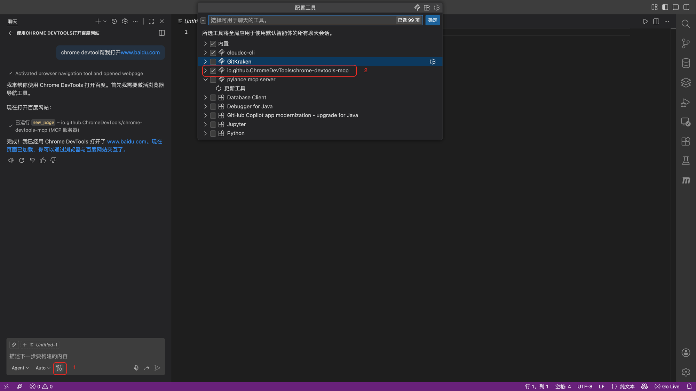
Task: Click the configure tools icon in chat input
Action: click(x=59, y=368)
